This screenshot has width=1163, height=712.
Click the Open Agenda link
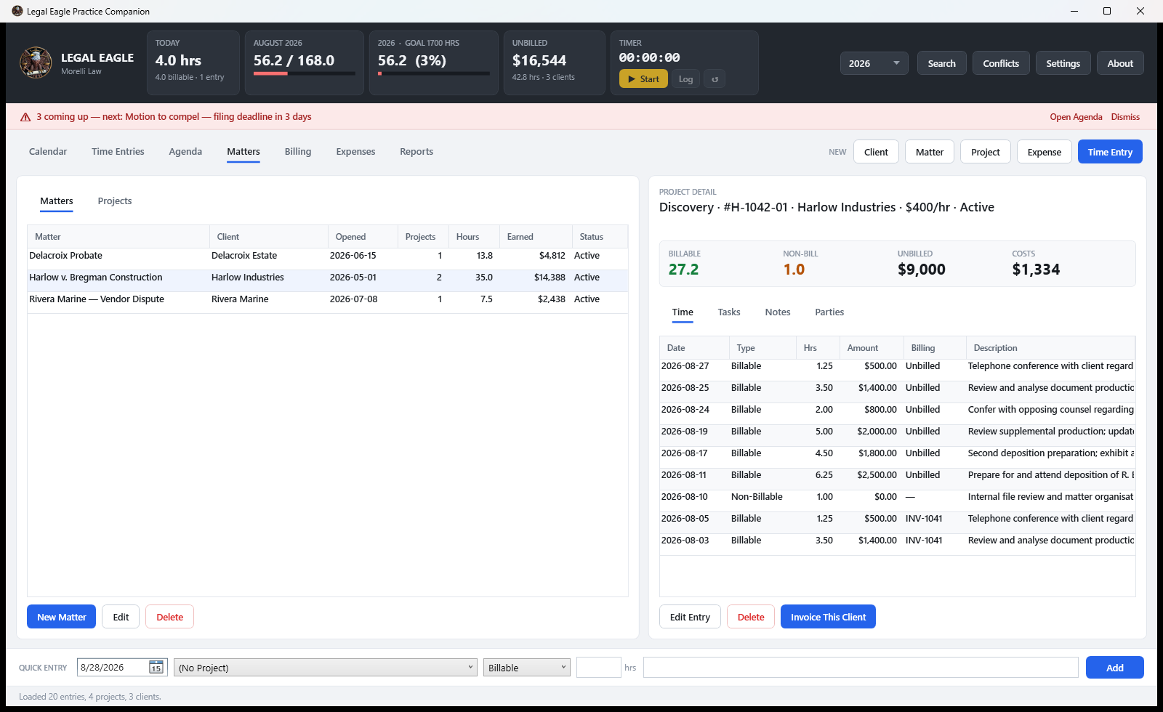1076,117
